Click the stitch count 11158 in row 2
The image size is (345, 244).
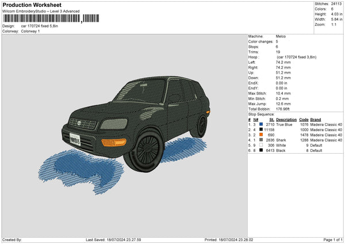(269, 129)
